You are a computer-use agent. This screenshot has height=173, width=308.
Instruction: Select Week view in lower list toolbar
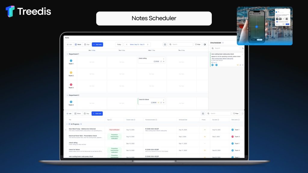point(78,114)
